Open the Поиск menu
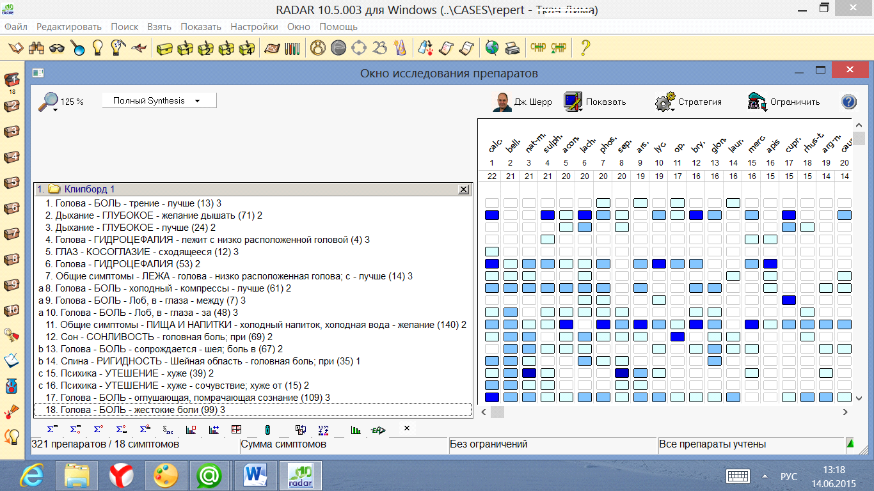This screenshot has height=491, width=874. 124,27
